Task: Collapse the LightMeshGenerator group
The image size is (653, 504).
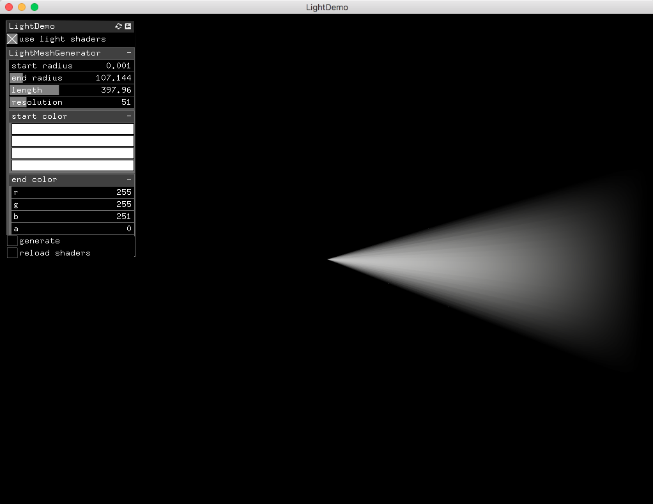Action: click(x=129, y=53)
